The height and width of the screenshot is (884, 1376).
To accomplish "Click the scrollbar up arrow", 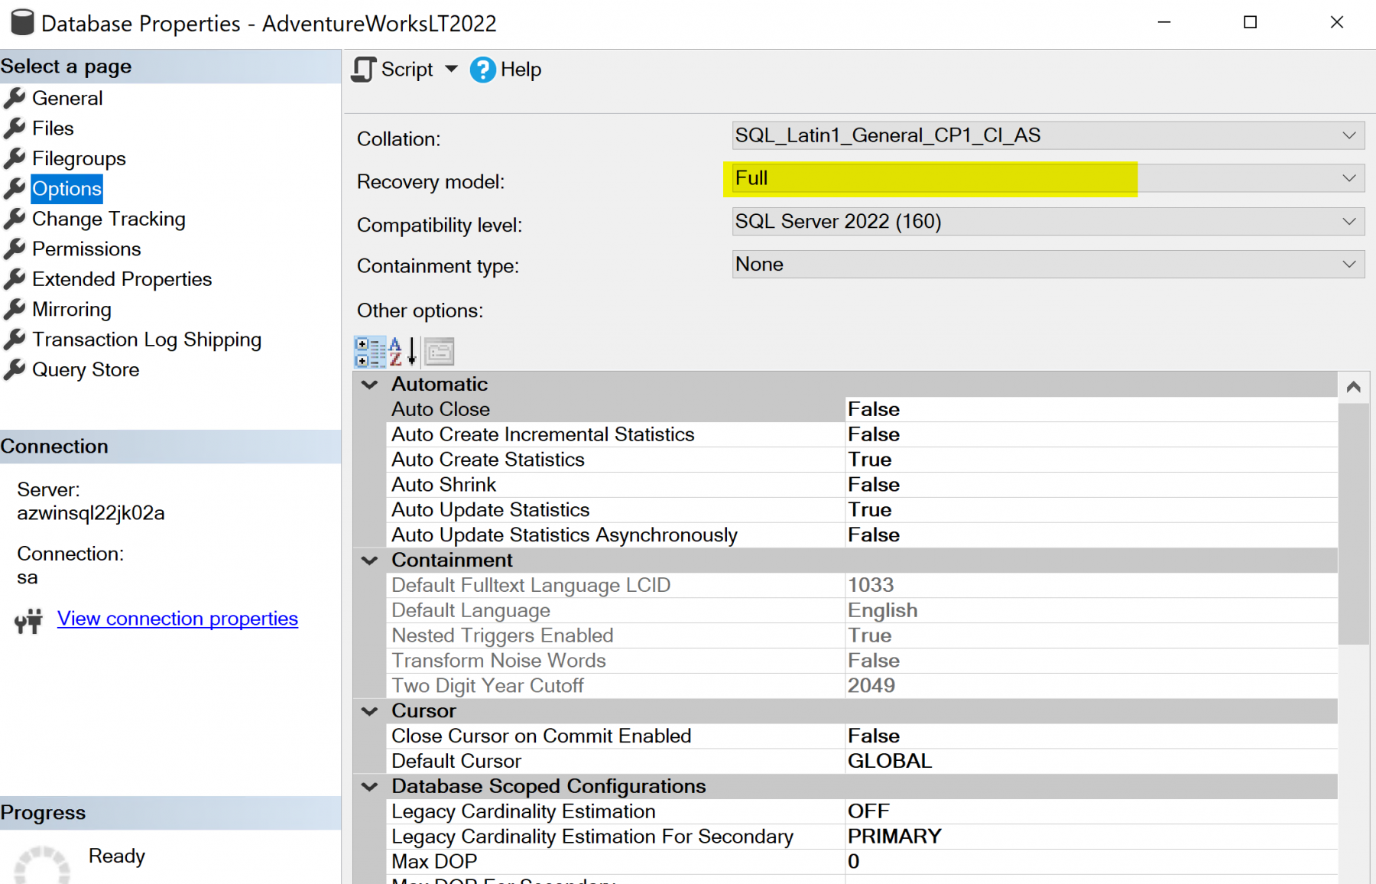I will point(1353,387).
